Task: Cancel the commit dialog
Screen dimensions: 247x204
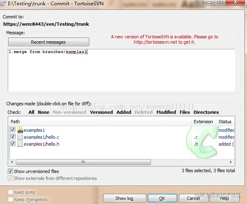Action: click(x=193, y=198)
